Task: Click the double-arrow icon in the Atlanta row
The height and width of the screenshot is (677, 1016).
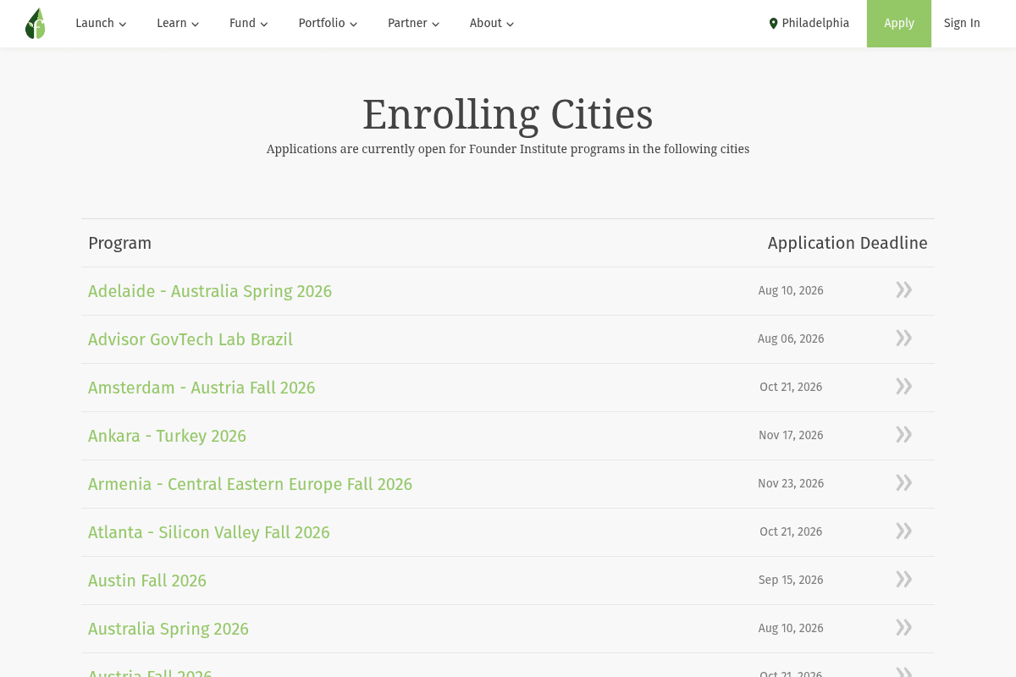Action: [903, 531]
